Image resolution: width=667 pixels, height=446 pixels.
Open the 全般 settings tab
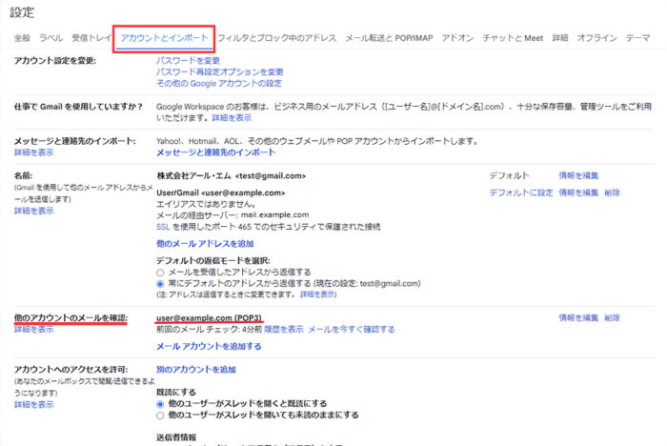coord(22,38)
